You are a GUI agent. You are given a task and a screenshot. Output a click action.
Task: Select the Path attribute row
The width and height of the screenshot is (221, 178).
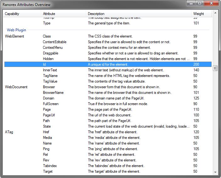point(108,121)
